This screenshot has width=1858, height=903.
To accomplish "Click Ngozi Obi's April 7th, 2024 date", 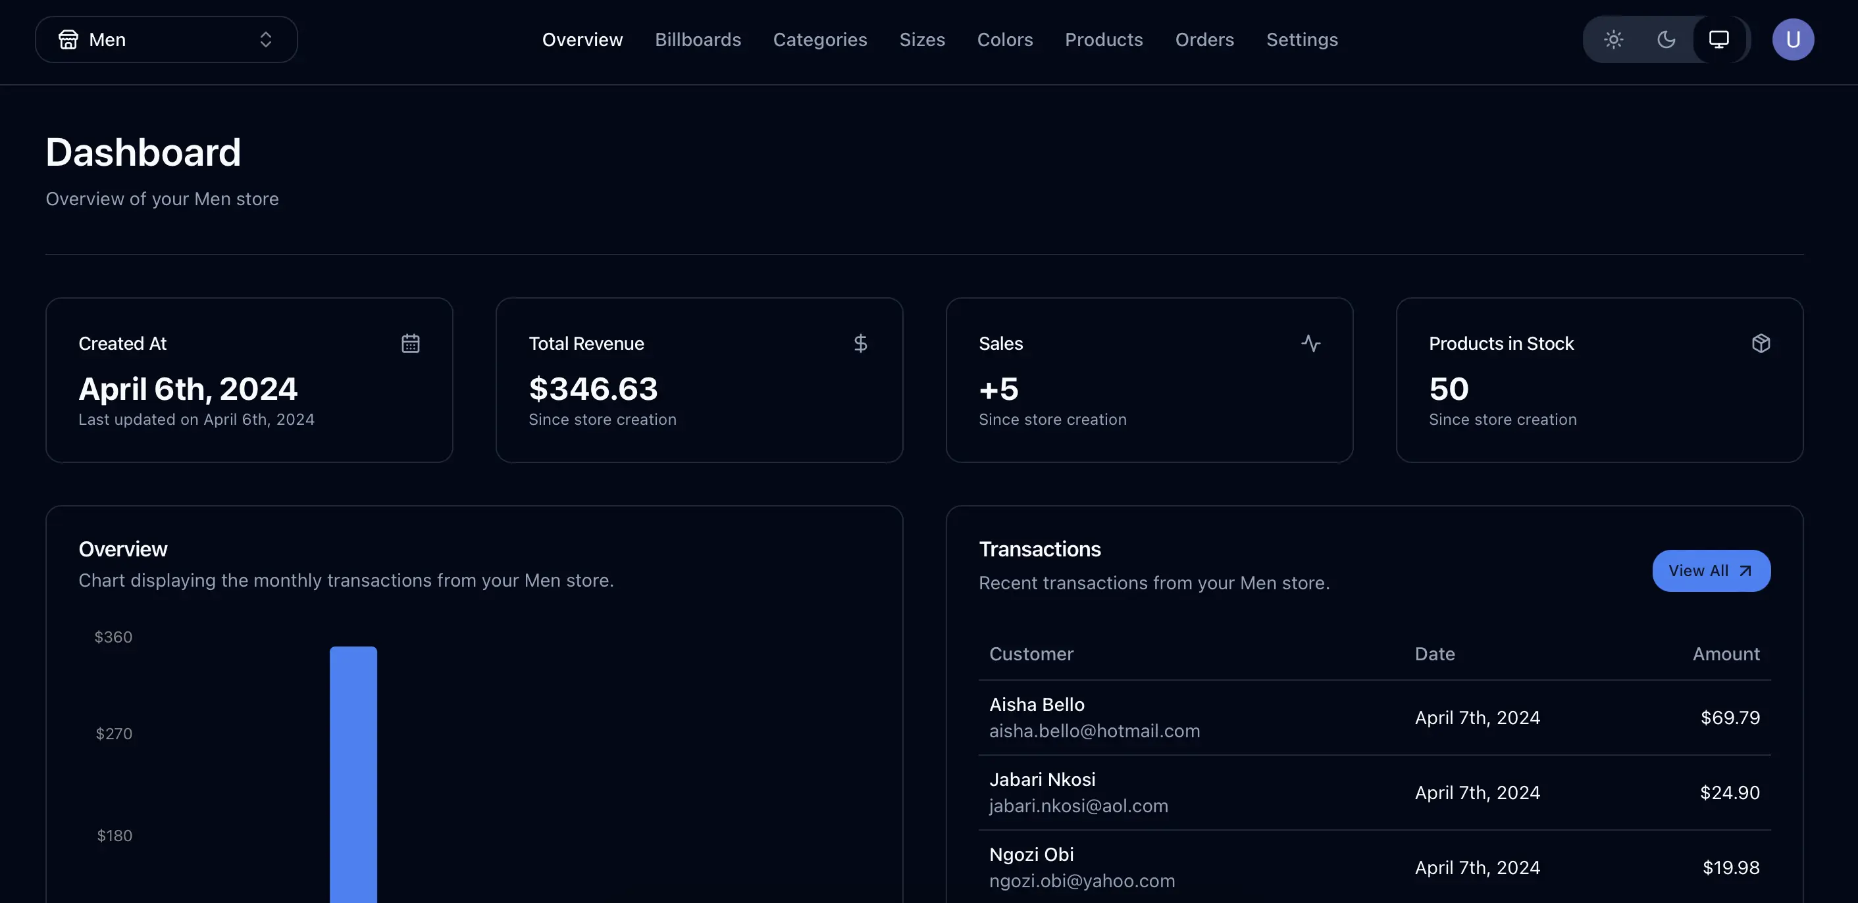I will click(x=1477, y=867).
